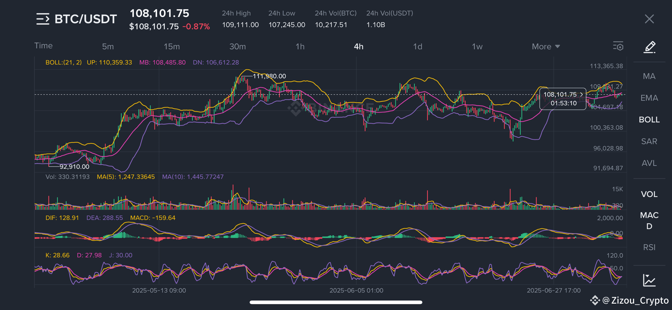
Task: Click the UP: 110,359.33 band value
Action: tap(109, 63)
